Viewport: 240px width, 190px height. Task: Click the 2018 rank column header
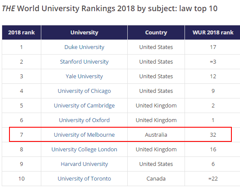22,32
